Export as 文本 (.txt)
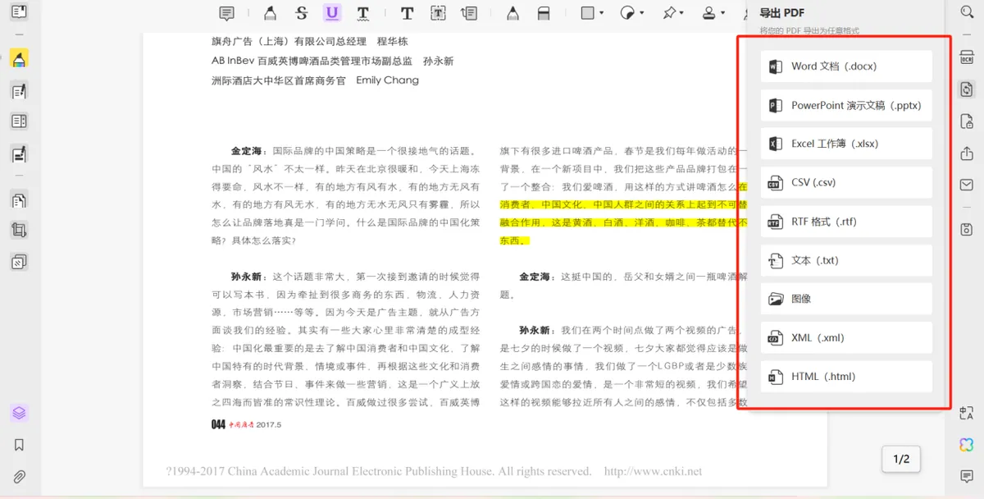This screenshot has width=984, height=499. pyautogui.click(x=846, y=260)
